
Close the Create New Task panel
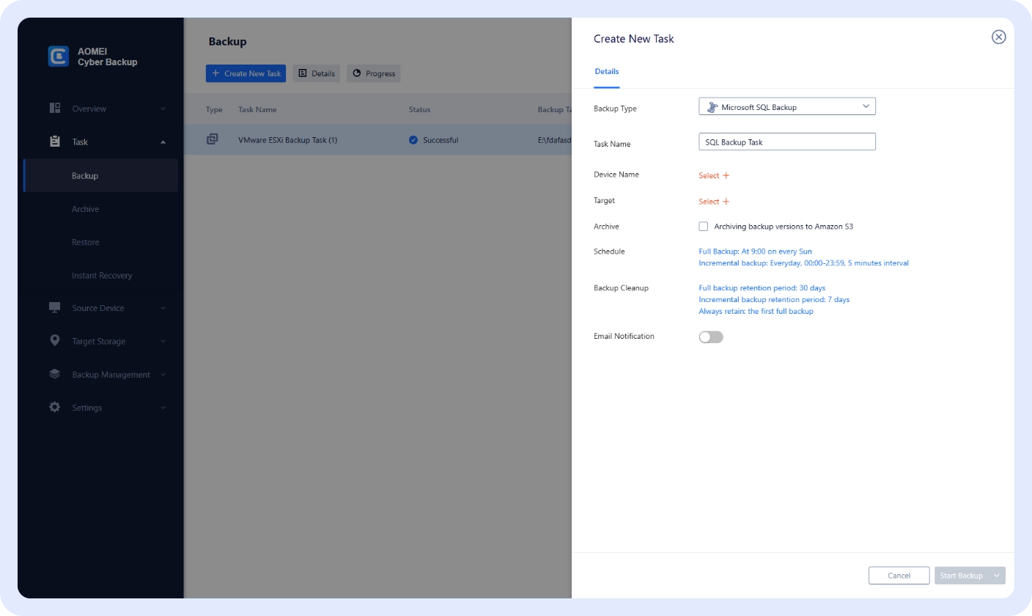click(998, 37)
